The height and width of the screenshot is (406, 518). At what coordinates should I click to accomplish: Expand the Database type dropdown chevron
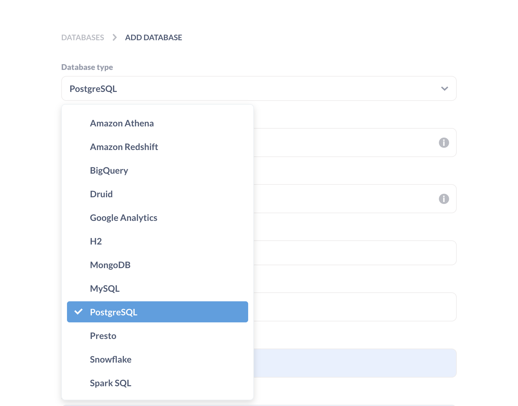point(444,89)
